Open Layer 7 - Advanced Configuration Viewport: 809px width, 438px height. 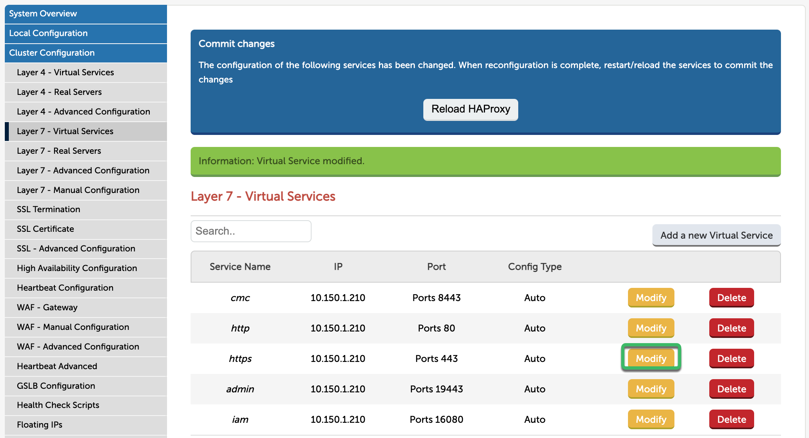tap(86, 171)
